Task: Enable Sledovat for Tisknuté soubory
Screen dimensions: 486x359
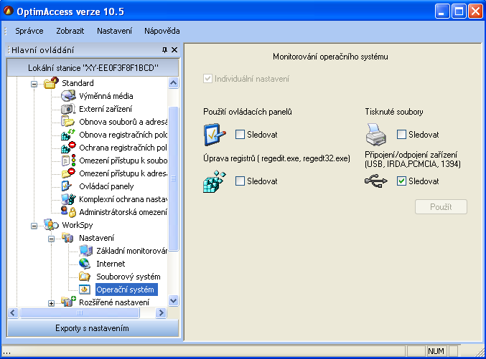Action: pyautogui.click(x=401, y=135)
